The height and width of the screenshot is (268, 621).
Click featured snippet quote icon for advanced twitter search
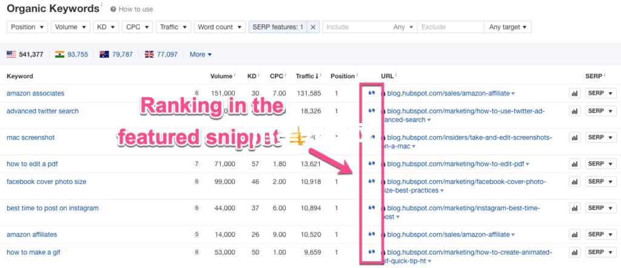[x=371, y=111]
